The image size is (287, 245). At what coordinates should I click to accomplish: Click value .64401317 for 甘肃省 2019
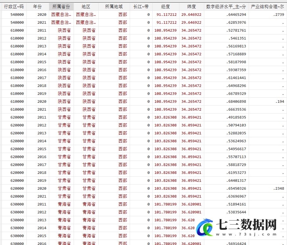(236, 181)
